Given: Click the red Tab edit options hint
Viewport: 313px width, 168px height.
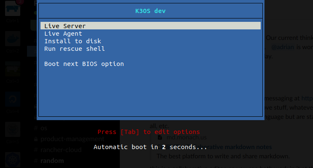Looking at the screenshot, I should coord(149,132).
